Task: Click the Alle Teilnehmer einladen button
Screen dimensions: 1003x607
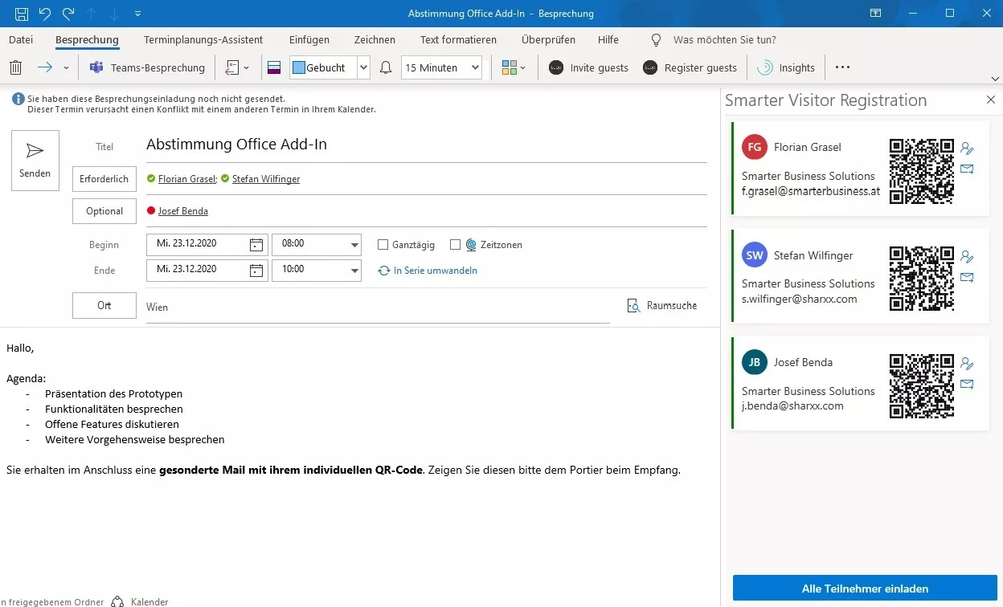Action: click(865, 589)
